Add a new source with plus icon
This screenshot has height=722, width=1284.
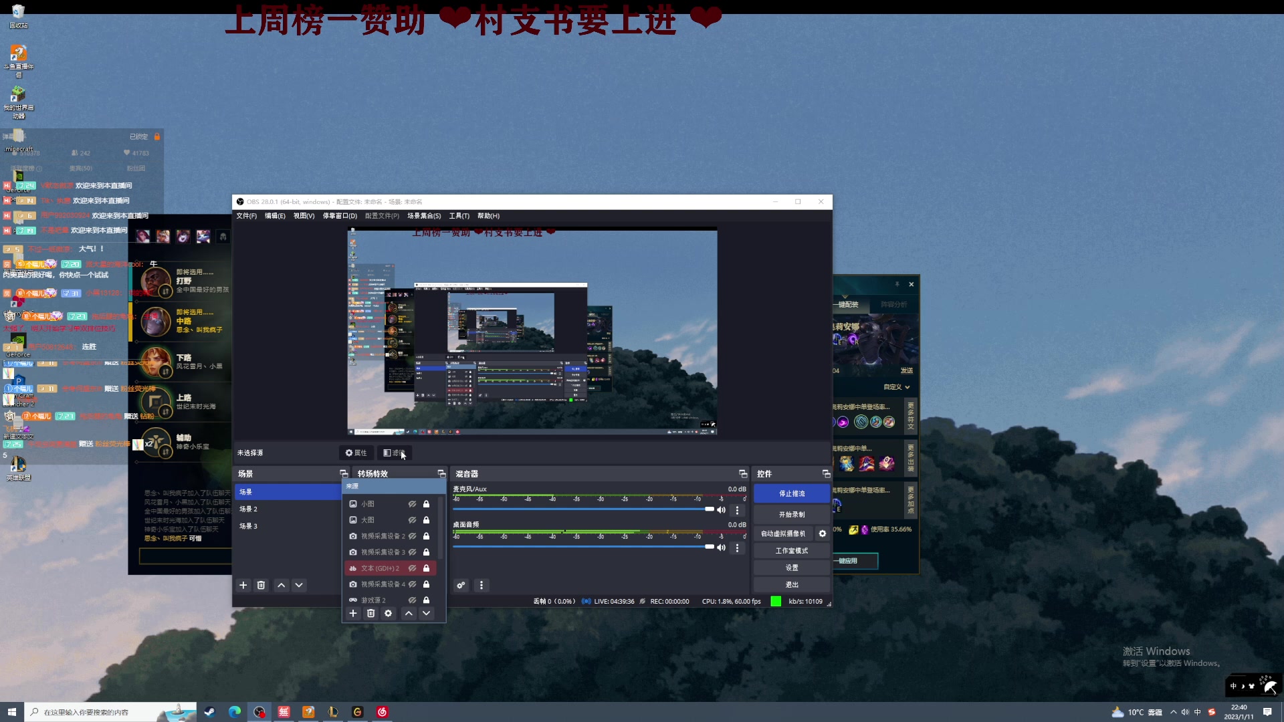pos(353,613)
